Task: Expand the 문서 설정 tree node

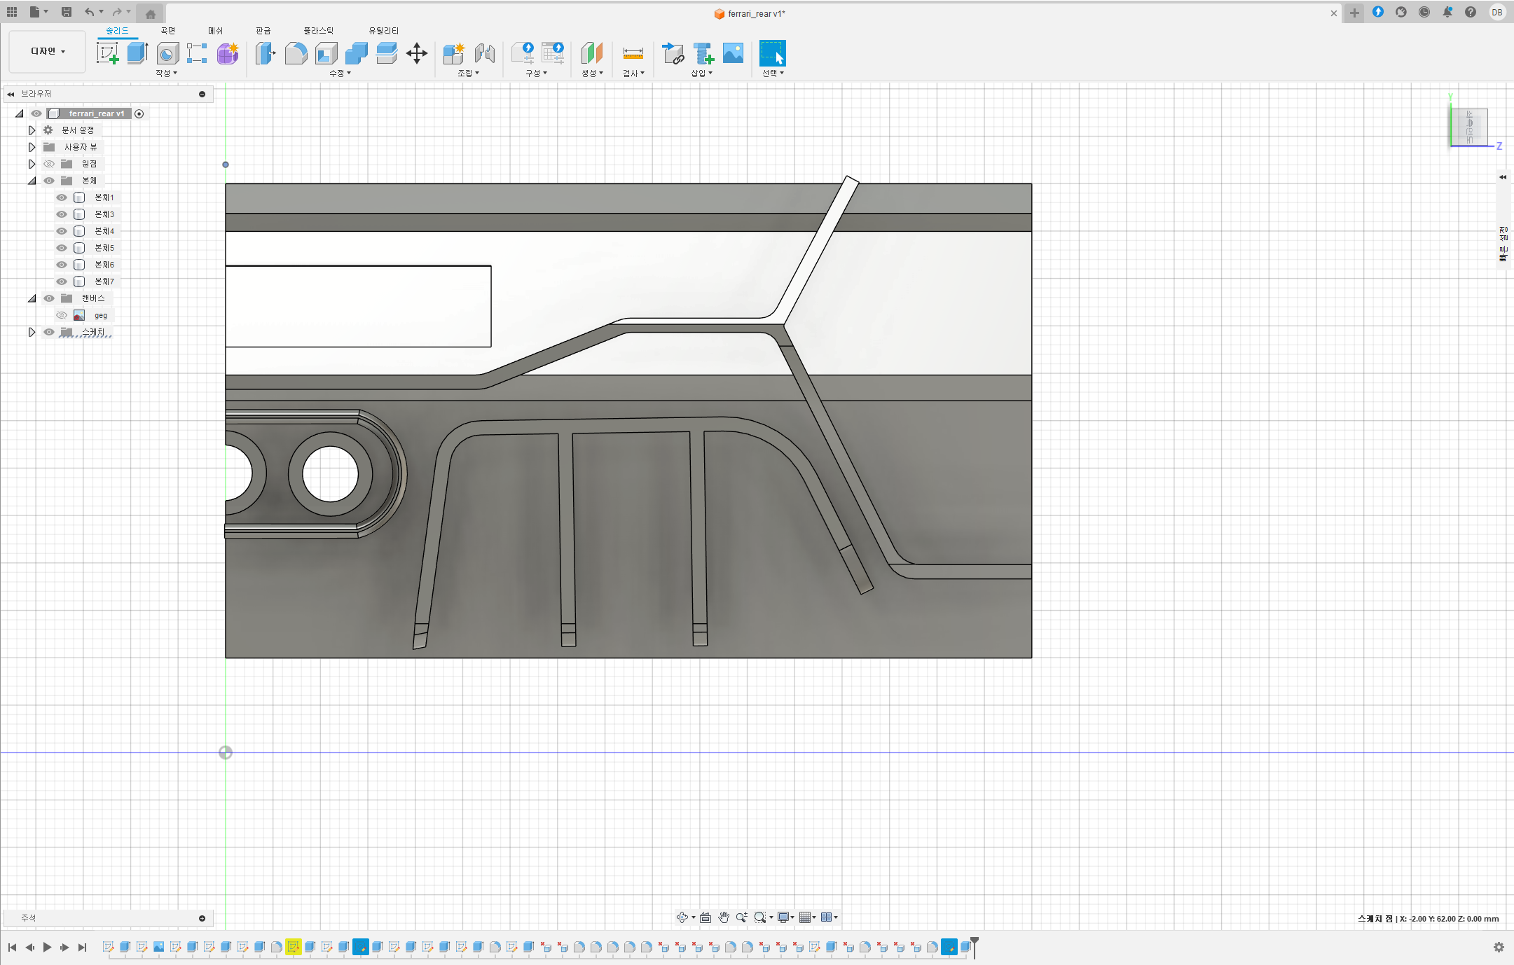Action: tap(32, 130)
